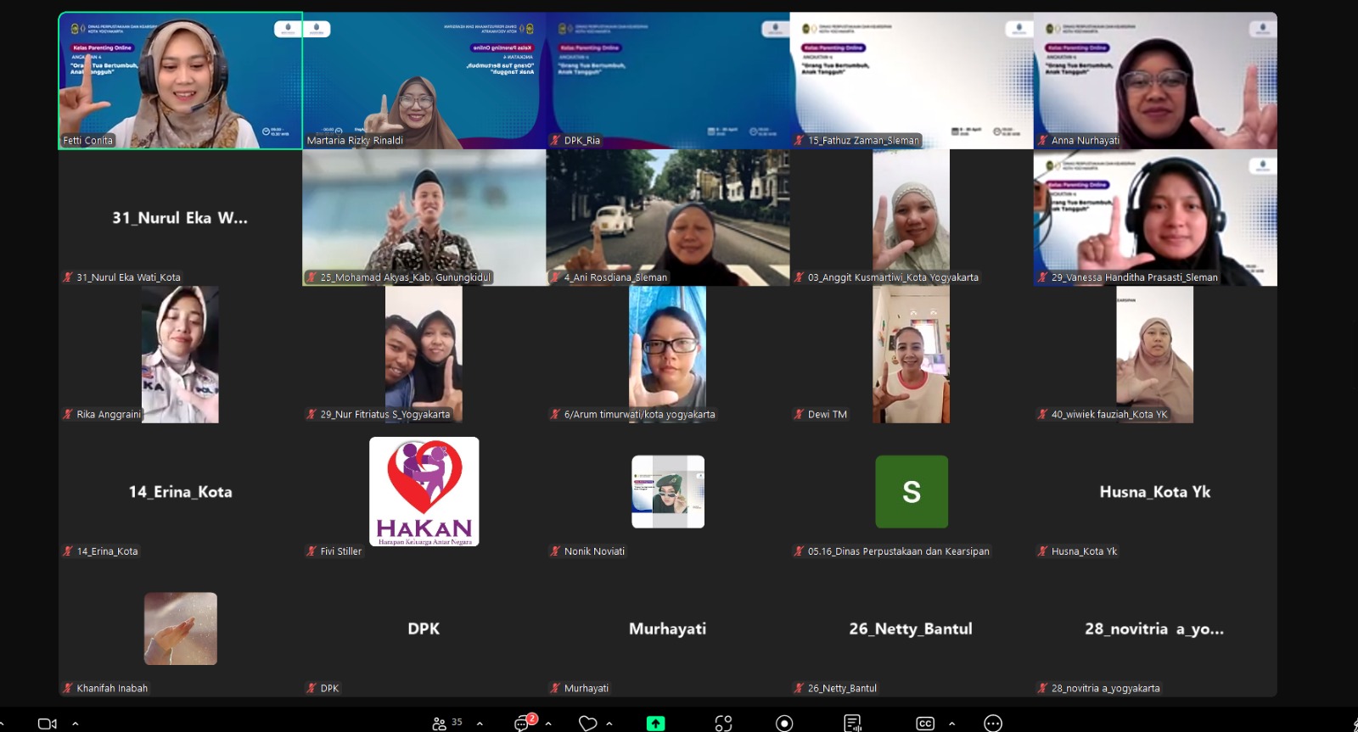The width and height of the screenshot is (1358, 732).
Task: Expand the video options chevron beside the camera
Action: click(76, 724)
